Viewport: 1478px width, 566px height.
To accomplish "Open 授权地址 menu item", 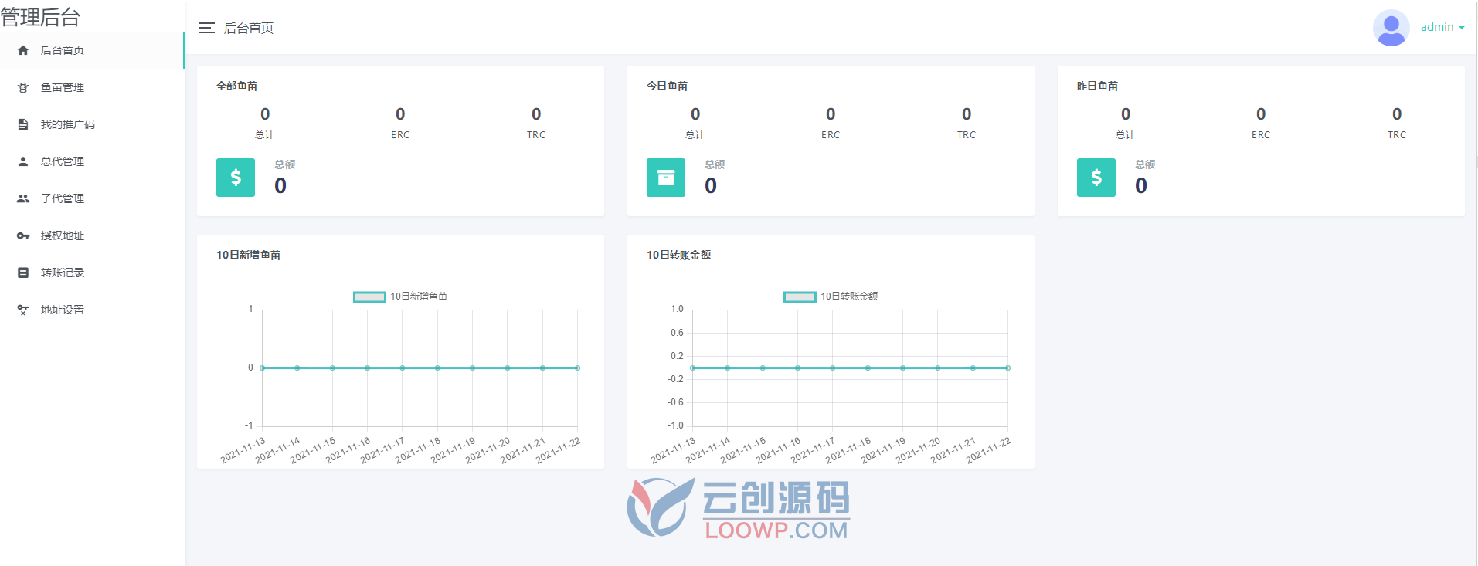I will point(92,236).
